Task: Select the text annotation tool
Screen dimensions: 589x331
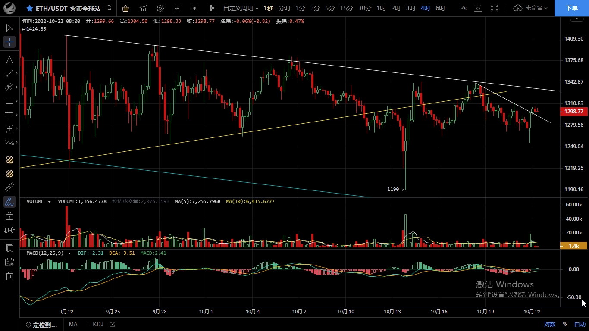Action: (9, 59)
